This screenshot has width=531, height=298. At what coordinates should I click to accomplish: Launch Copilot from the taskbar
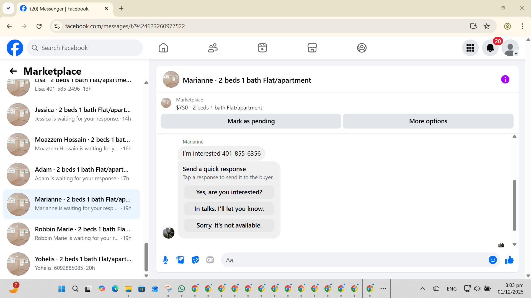(x=102, y=289)
